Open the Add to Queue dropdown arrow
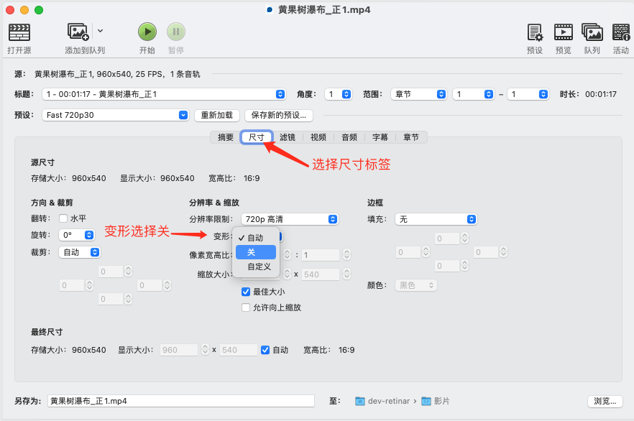The image size is (634, 421). (x=101, y=31)
